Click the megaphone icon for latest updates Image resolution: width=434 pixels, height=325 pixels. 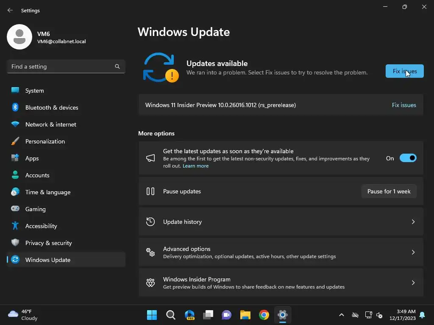click(x=150, y=158)
